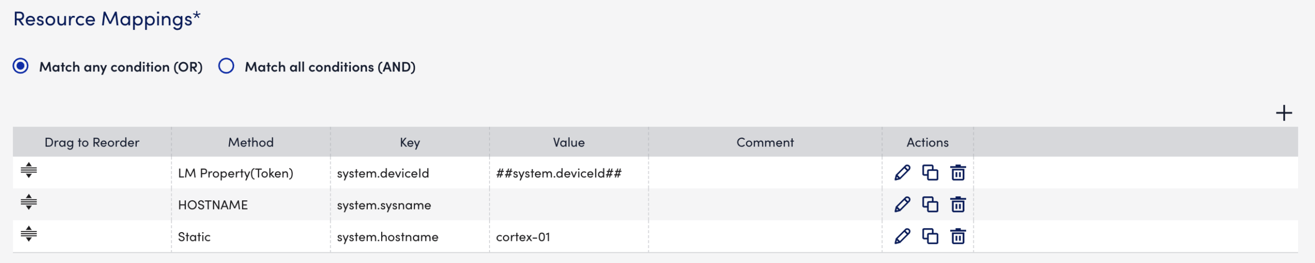Select Match any condition (OR)
The width and height of the screenshot is (1315, 263).
coord(21,66)
